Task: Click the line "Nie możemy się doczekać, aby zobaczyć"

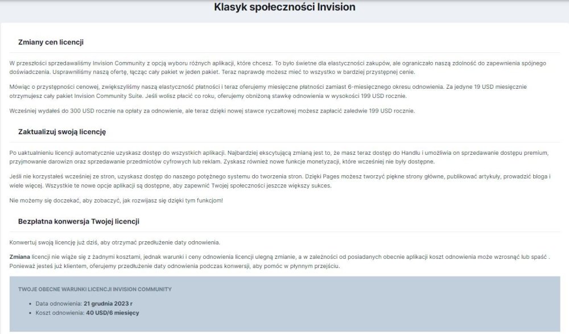Action: (x=116, y=200)
